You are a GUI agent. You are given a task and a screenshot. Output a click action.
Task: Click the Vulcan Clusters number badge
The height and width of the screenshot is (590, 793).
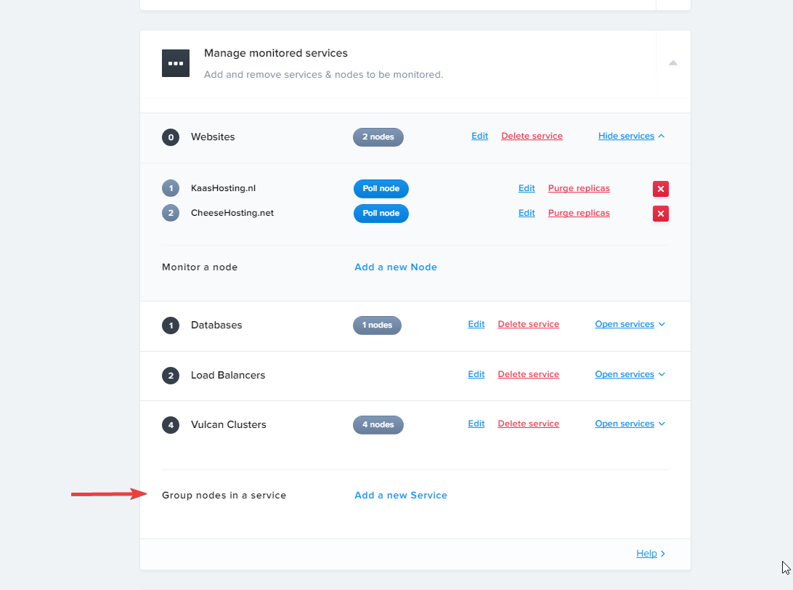[x=171, y=425]
